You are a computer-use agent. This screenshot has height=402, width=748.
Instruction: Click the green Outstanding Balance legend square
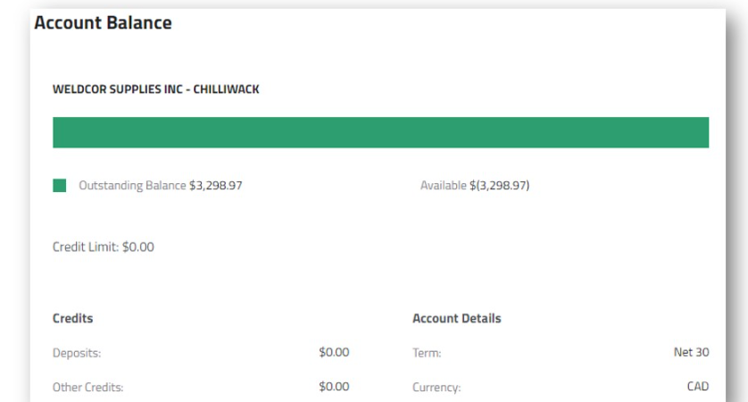pyautogui.click(x=60, y=186)
